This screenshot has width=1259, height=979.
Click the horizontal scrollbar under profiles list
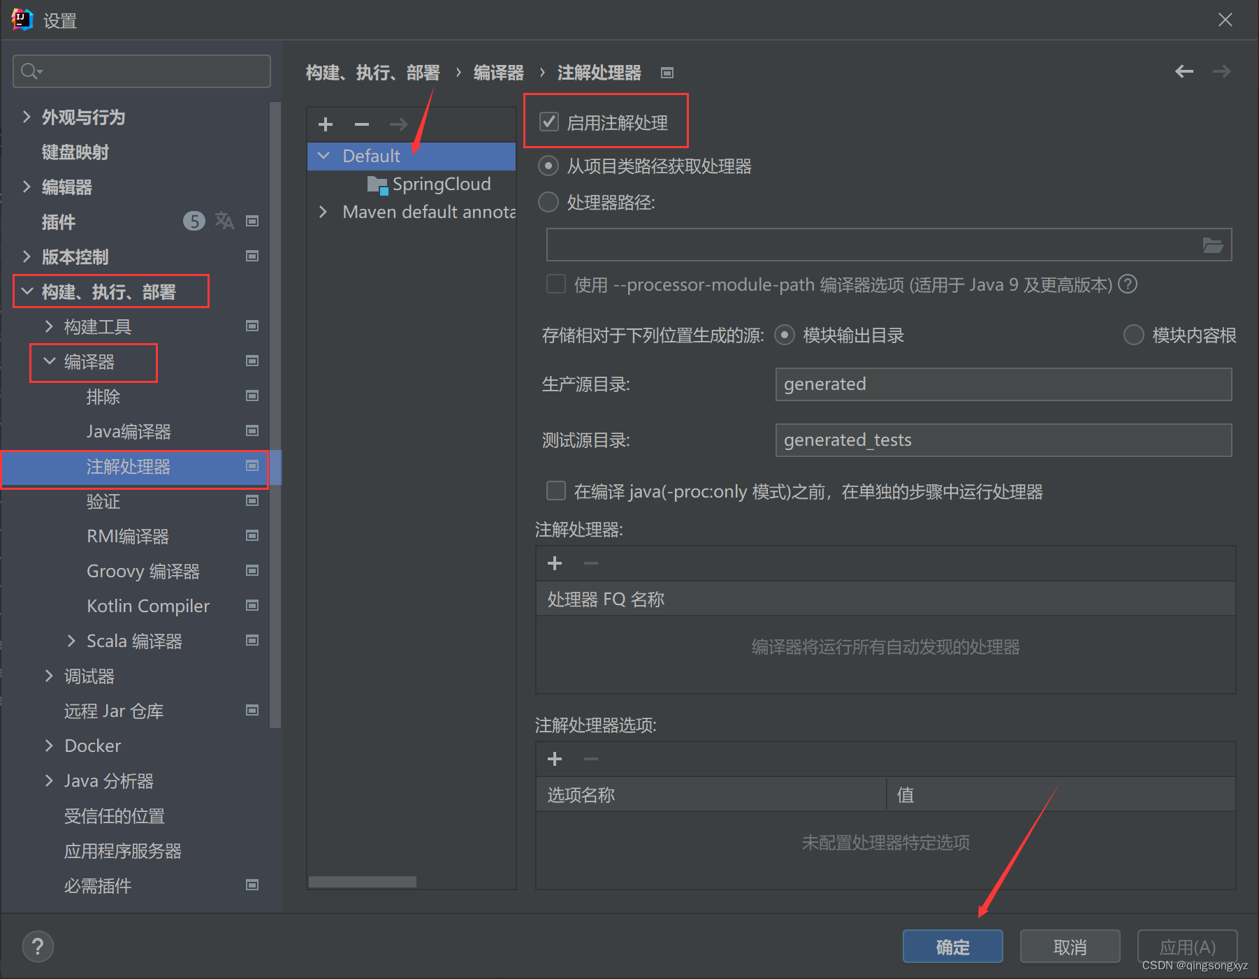pyautogui.click(x=363, y=882)
